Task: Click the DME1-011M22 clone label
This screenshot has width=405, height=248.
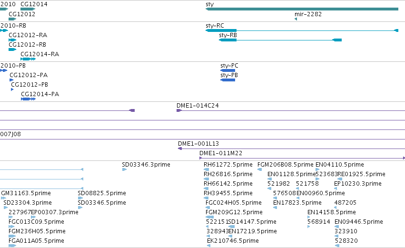Action: 221,153
